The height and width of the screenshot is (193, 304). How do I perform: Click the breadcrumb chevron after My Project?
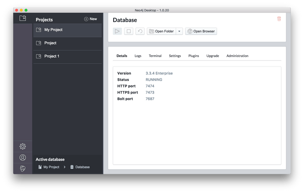(x=65, y=167)
